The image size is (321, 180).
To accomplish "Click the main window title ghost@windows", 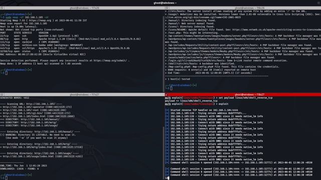I will tap(165, 3).
